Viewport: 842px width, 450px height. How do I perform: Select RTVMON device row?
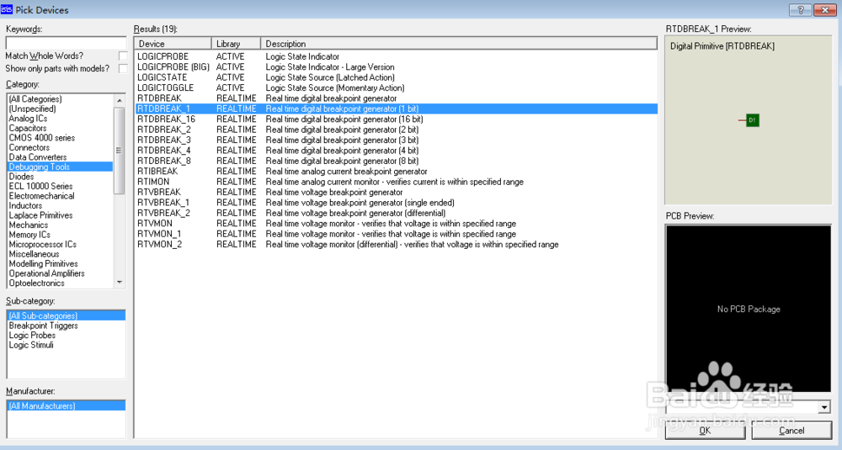[396, 223]
